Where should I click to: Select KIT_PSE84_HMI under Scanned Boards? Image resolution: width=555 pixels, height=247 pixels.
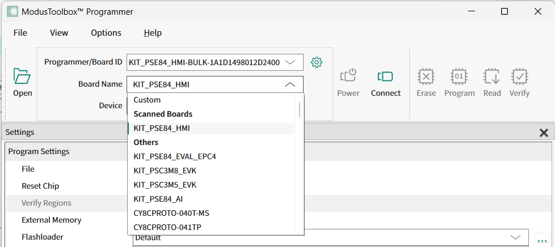(x=211, y=128)
